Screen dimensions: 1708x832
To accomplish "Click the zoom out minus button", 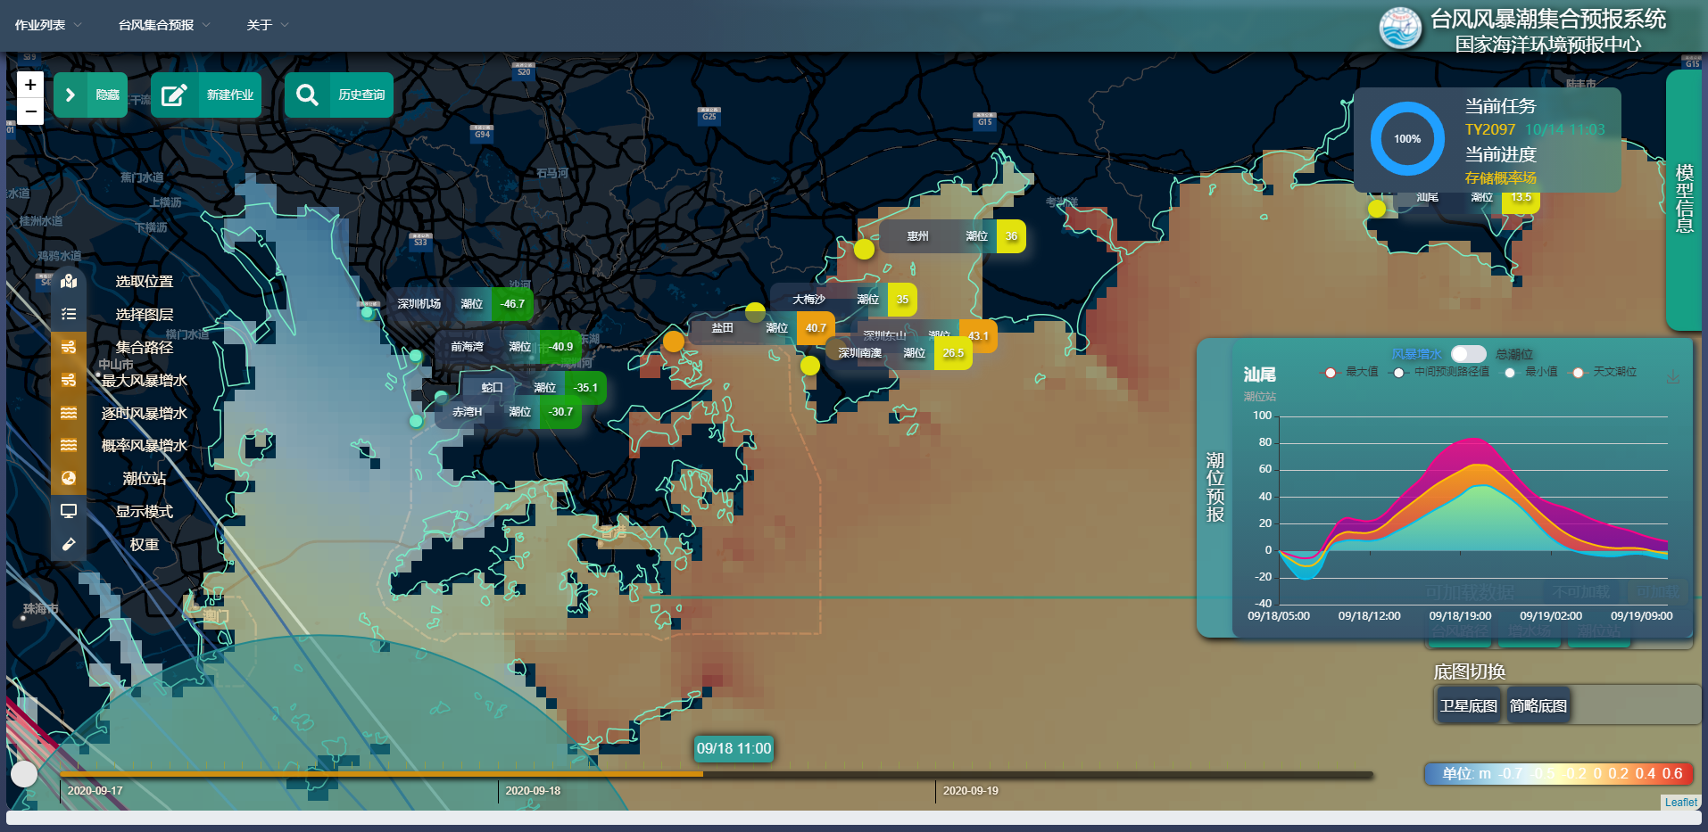I will tap(30, 111).
